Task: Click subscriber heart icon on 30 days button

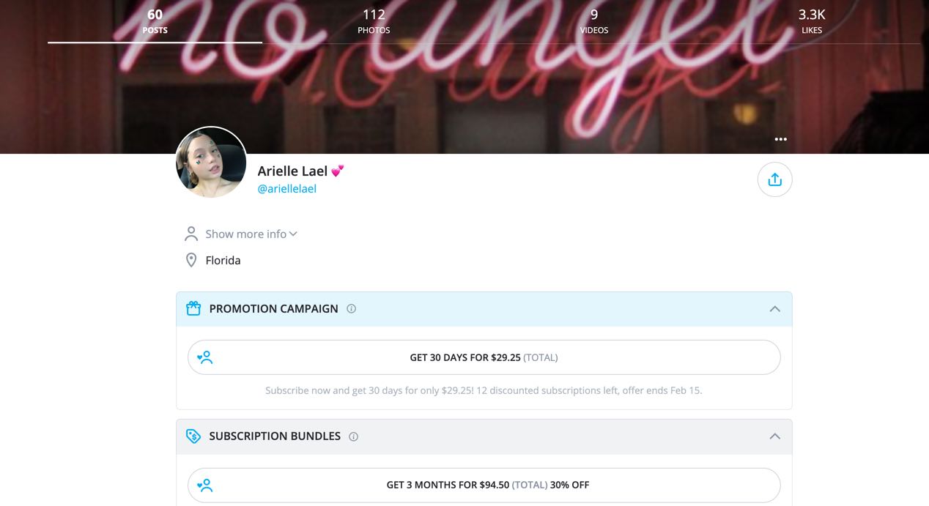Action: 204,357
